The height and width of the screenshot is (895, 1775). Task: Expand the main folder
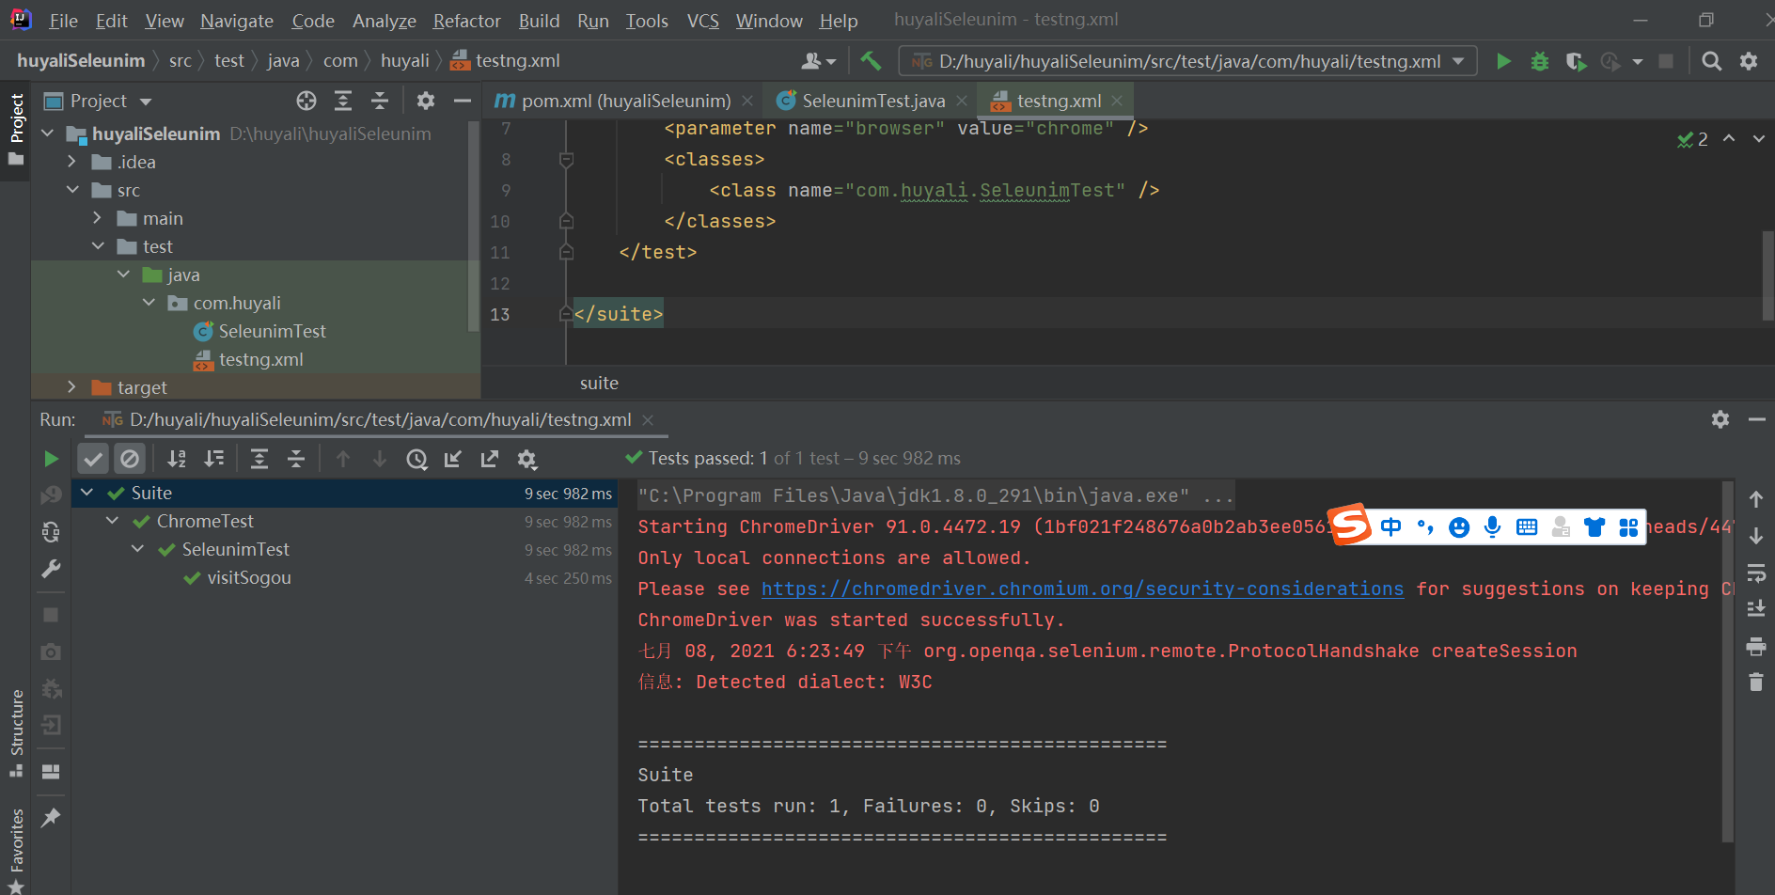point(97,218)
